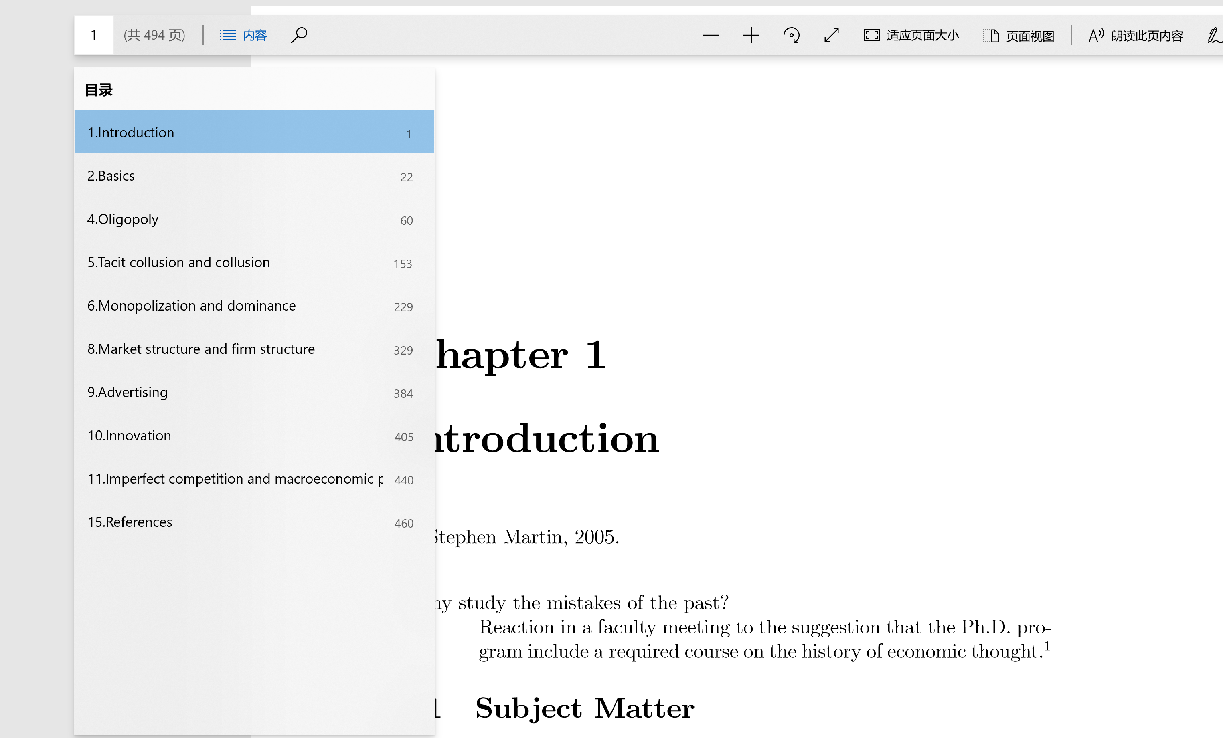The height and width of the screenshot is (738, 1223).
Task: Click the page number input field
Action: 94,35
